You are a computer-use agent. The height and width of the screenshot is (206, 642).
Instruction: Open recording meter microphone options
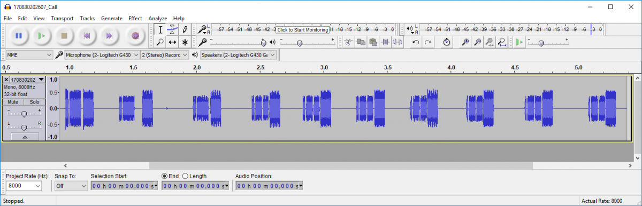(202, 29)
